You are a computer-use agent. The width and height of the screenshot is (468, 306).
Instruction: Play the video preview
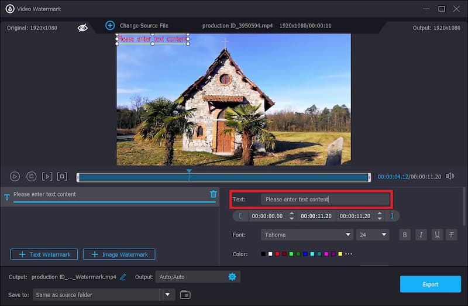coord(15,177)
